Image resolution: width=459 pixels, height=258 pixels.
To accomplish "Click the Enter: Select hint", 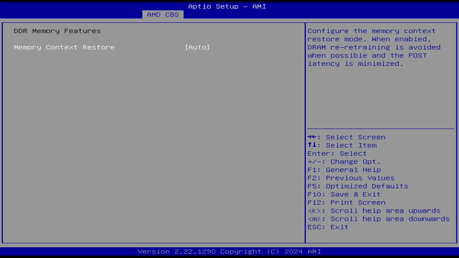I will click(337, 154).
